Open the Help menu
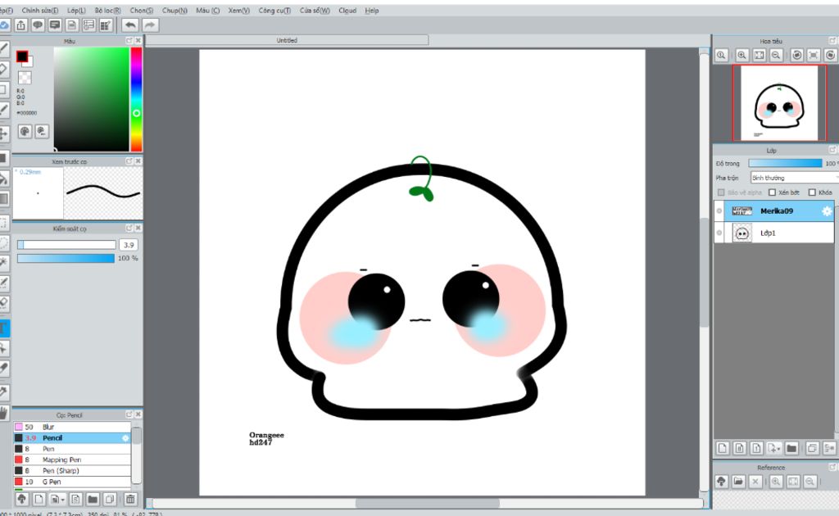This screenshot has height=516, width=839. tap(372, 11)
